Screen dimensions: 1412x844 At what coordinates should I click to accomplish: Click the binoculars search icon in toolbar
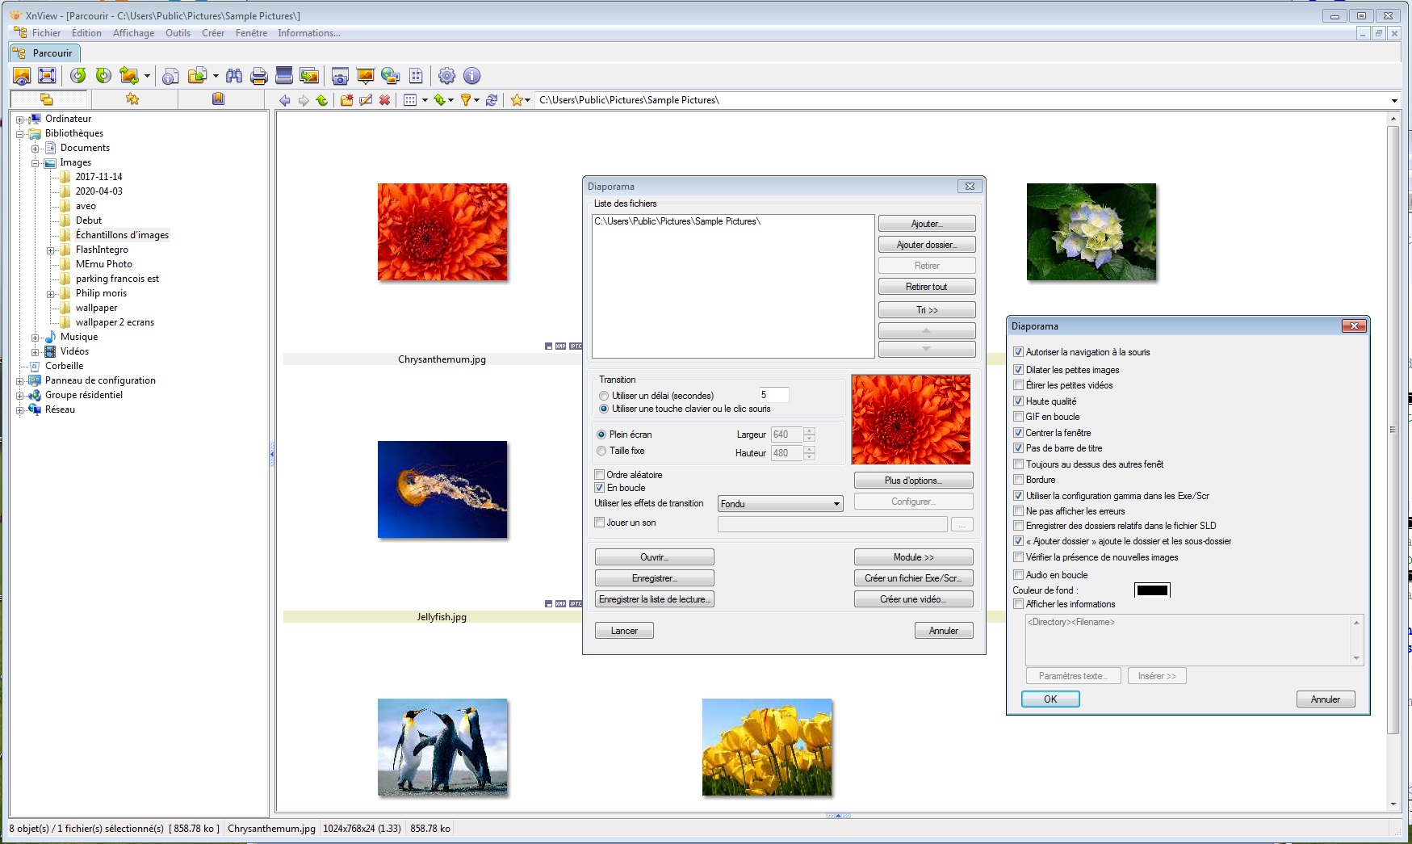click(x=234, y=76)
